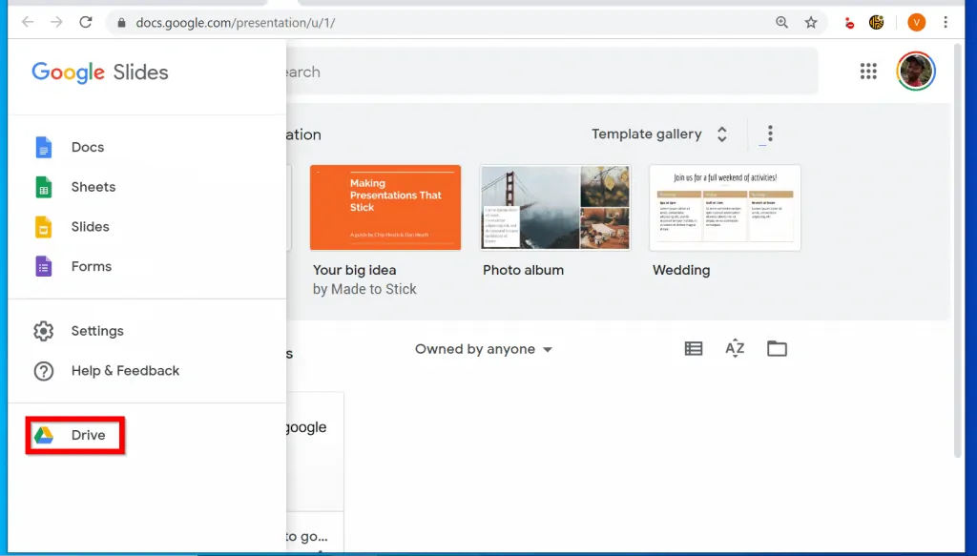The width and height of the screenshot is (977, 556).
Task: Select the 'Your big idea' template
Action: tap(385, 208)
